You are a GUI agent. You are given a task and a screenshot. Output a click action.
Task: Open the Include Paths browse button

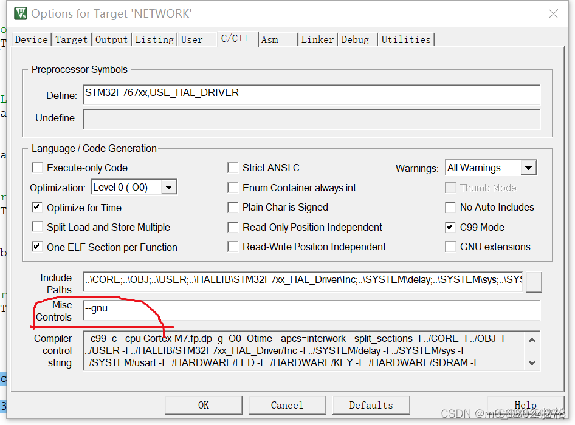(534, 282)
